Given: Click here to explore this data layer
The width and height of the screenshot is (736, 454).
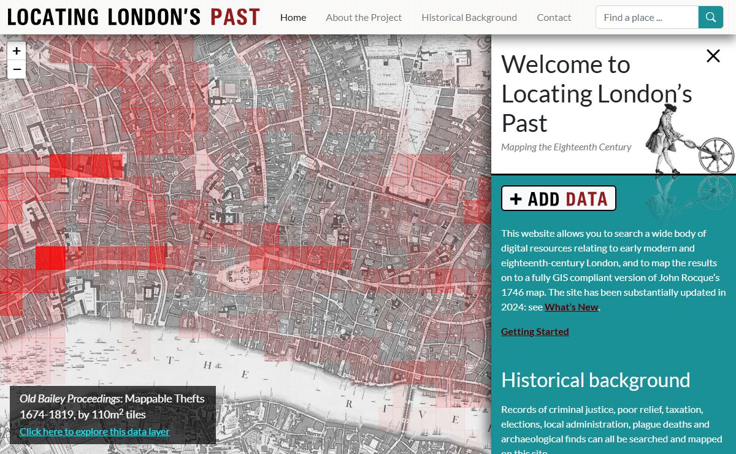Looking at the screenshot, I should pos(94,431).
